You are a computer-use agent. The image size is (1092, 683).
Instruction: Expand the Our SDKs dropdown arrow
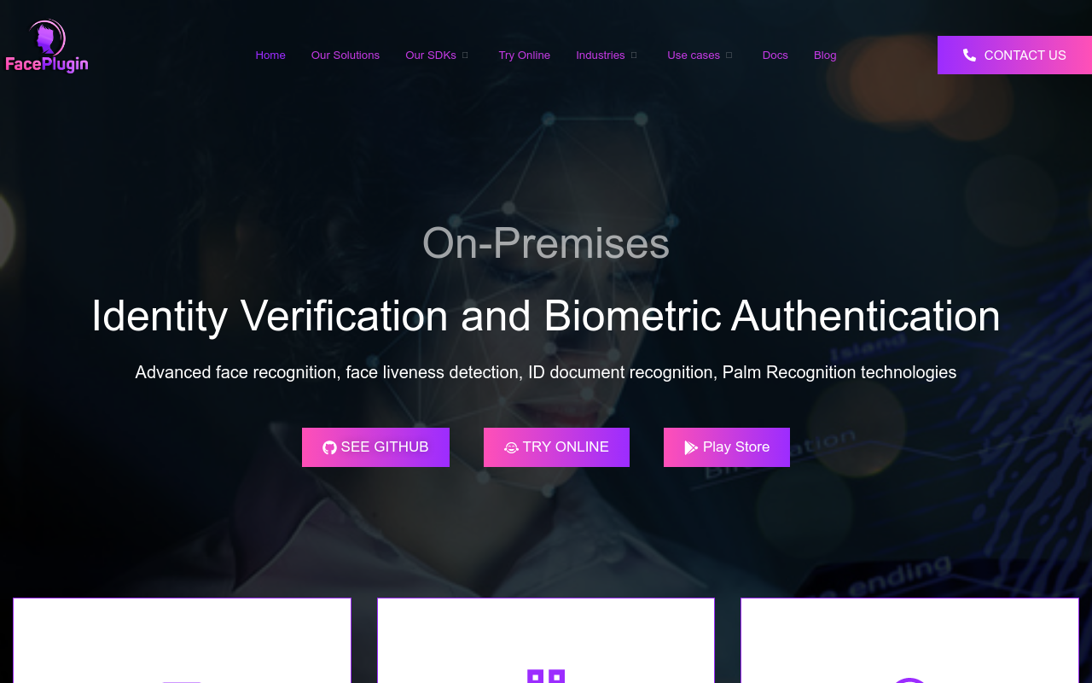[x=465, y=55]
